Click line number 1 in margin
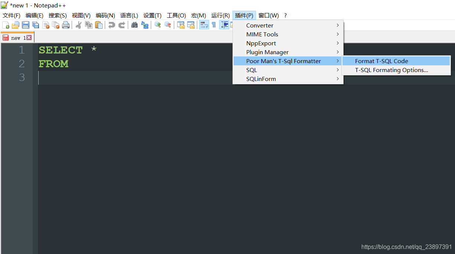This screenshot has width=455, height=254. [22, 50]
